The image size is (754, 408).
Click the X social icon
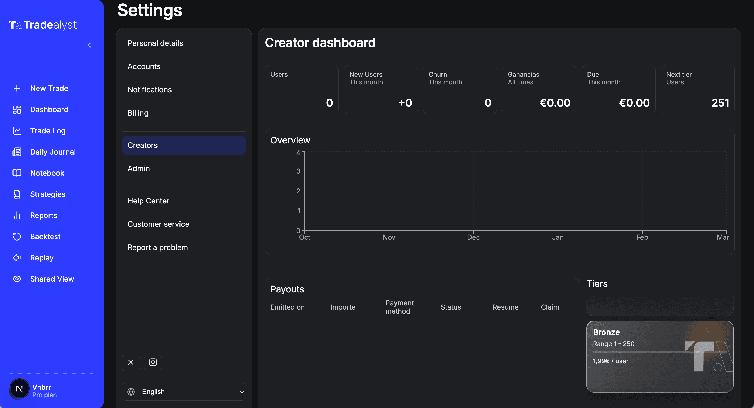click(131, 362)
